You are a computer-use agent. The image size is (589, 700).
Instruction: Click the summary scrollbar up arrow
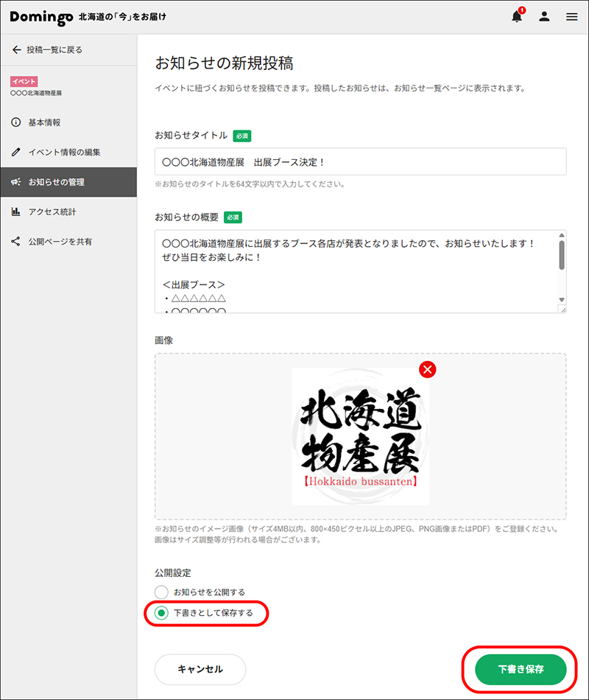click(562, 235)
